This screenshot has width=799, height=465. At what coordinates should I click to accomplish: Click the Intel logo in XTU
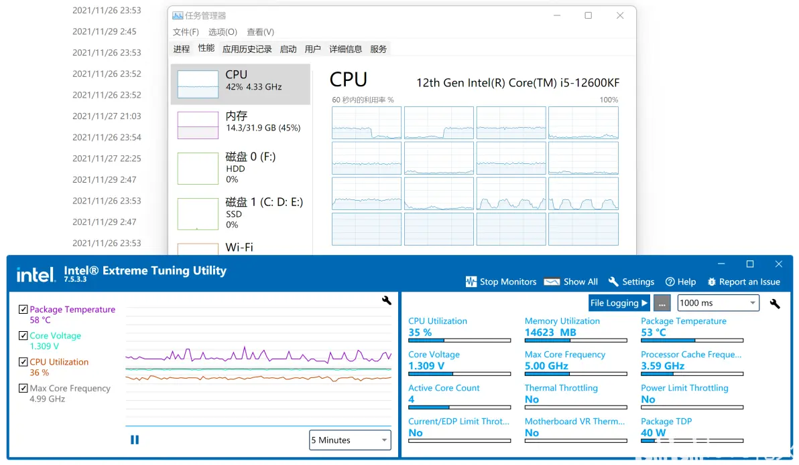(x=35, y=275)
